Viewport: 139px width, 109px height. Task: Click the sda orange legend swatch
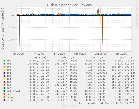pos(4,67)
